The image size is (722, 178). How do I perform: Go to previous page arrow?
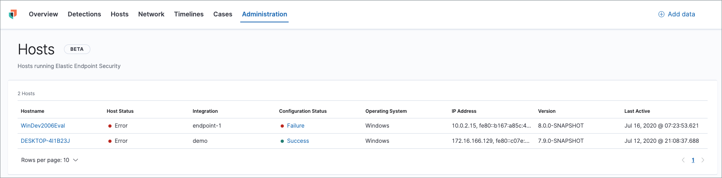click(x=683, y=160)
